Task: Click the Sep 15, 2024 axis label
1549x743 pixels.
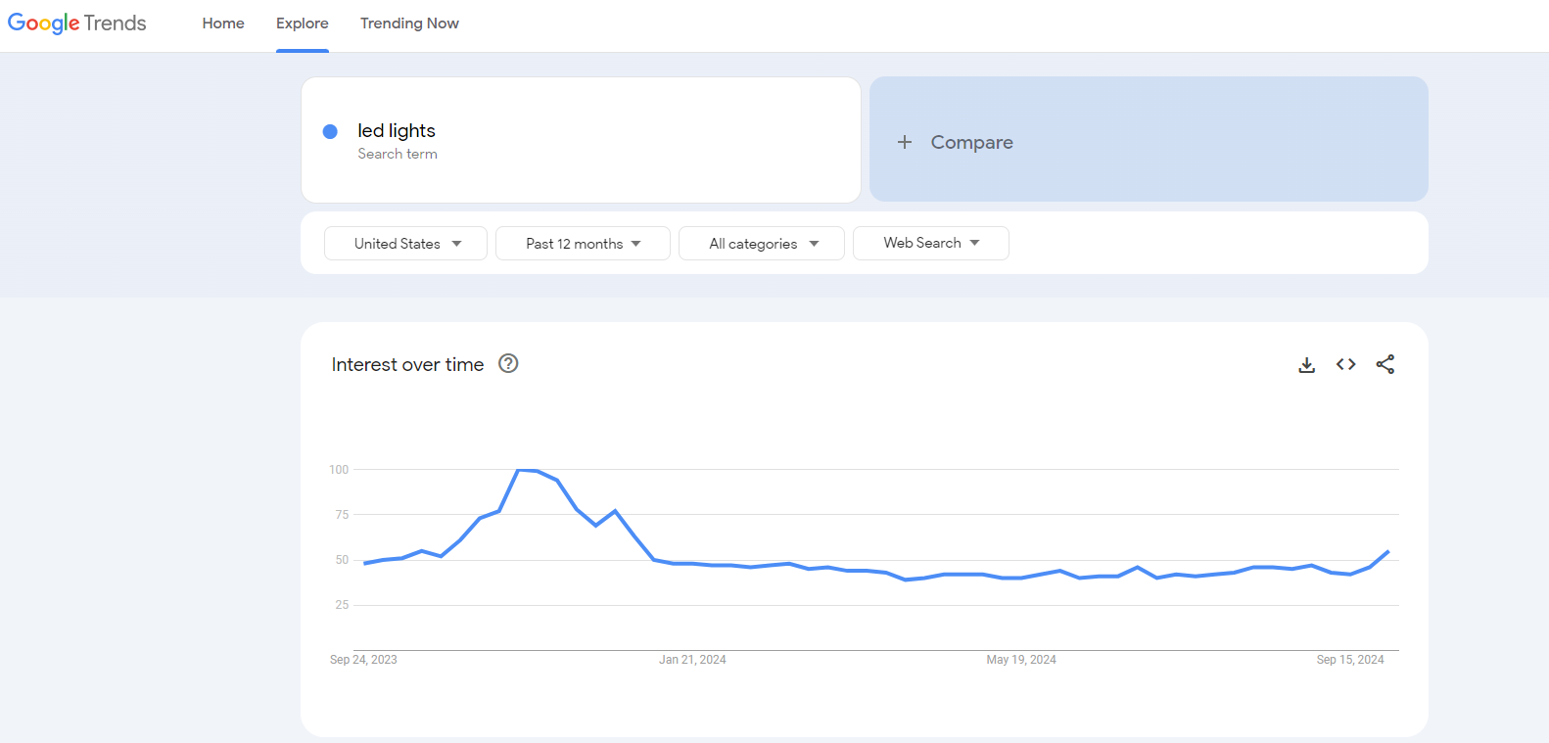Action: tap(1350, 660)
